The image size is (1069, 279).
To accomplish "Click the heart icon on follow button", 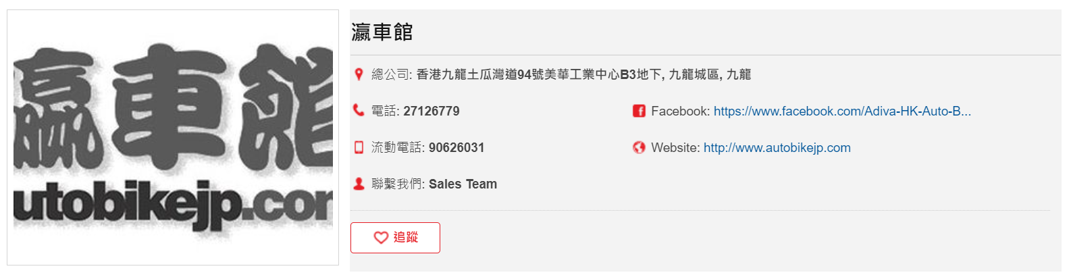I will pos(381,238).
